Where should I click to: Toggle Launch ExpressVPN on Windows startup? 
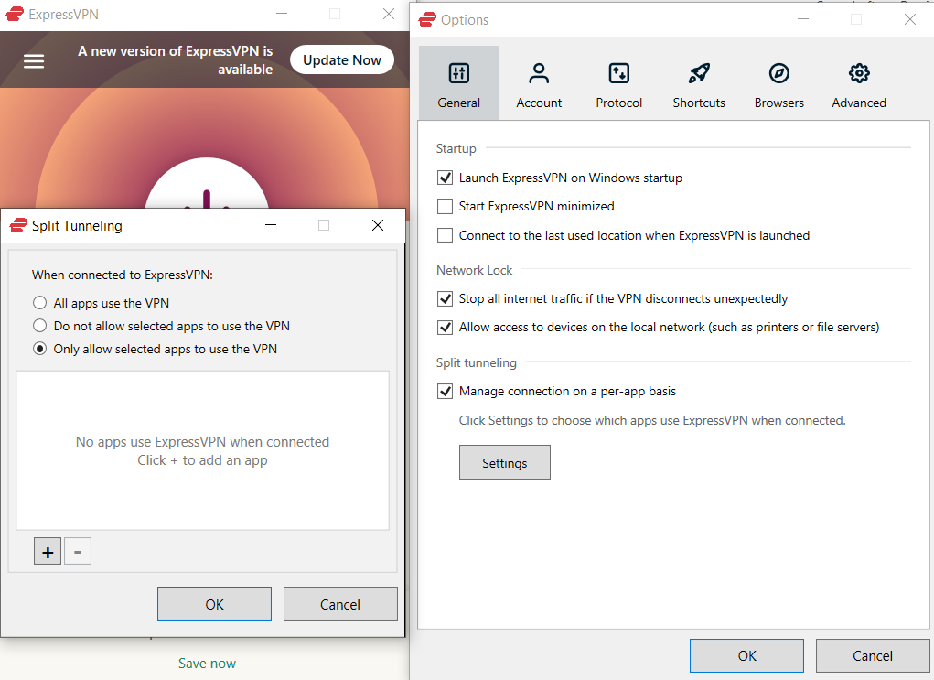(445, 178)
